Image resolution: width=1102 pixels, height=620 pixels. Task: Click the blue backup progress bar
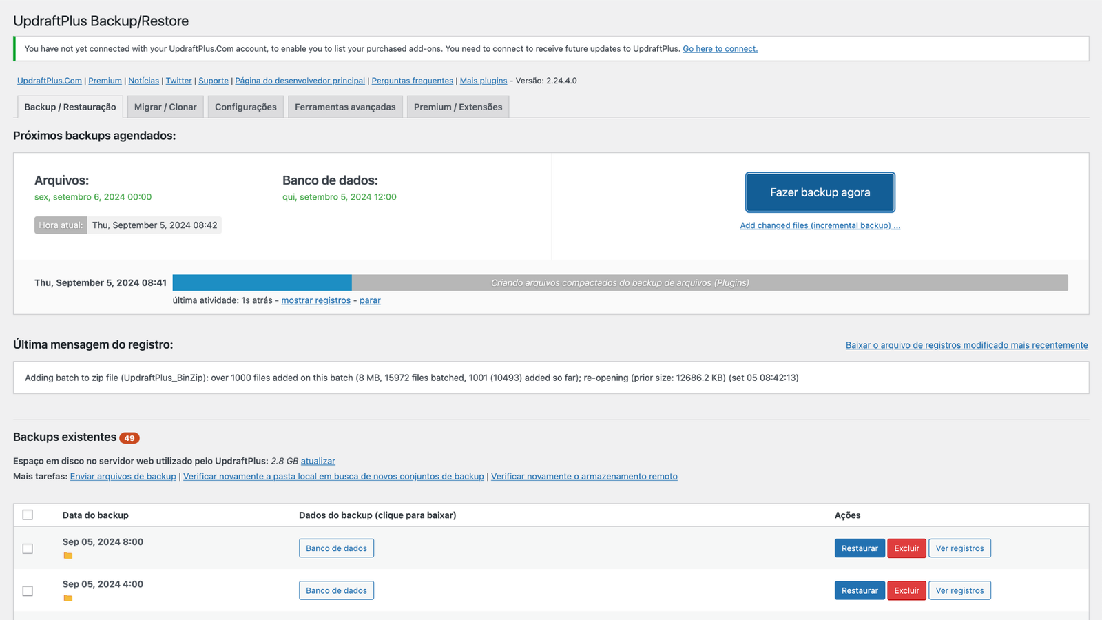point(262,282)
